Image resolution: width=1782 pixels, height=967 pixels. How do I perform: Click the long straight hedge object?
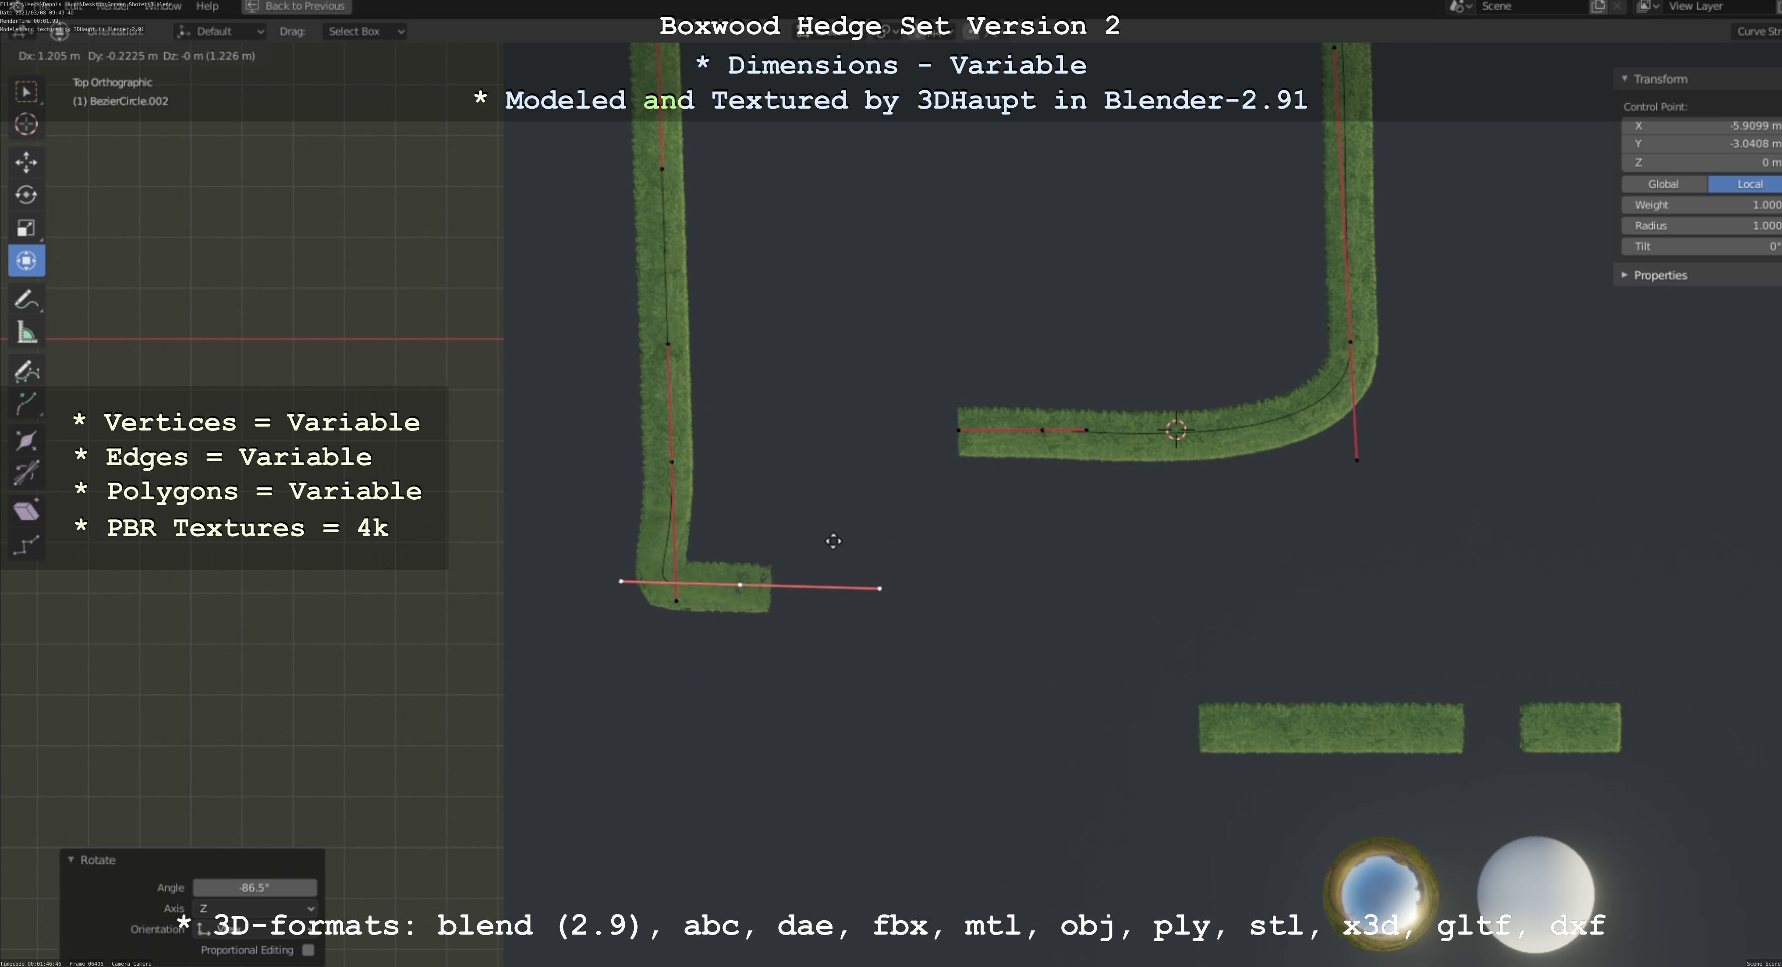[1331, 728]
